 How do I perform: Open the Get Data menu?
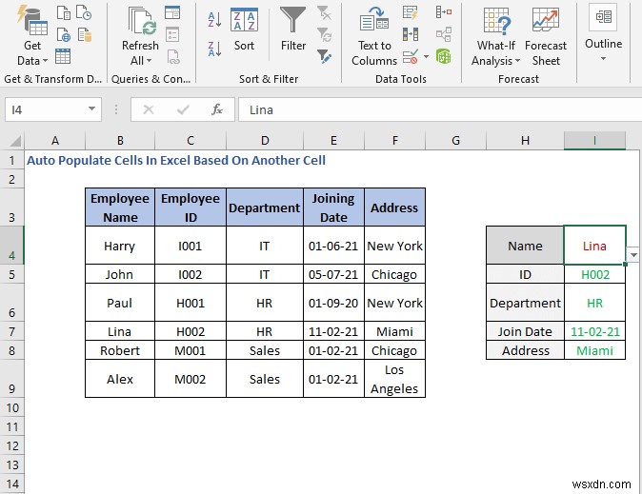coord(32,35)
